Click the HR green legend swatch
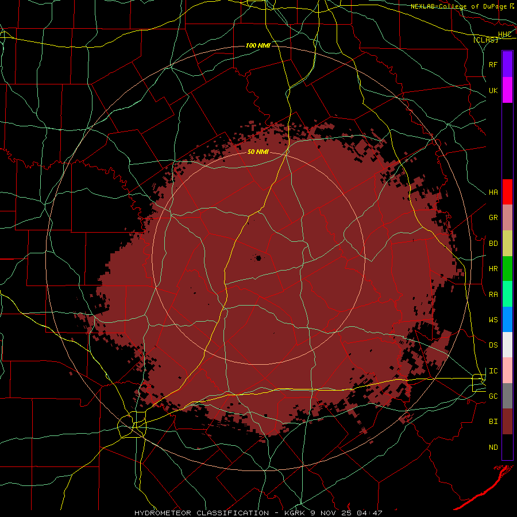 pos(507,269)
